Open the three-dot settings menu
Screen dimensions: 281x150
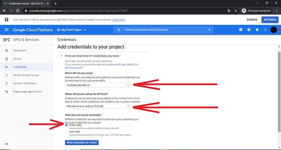(x=265, y=30)
